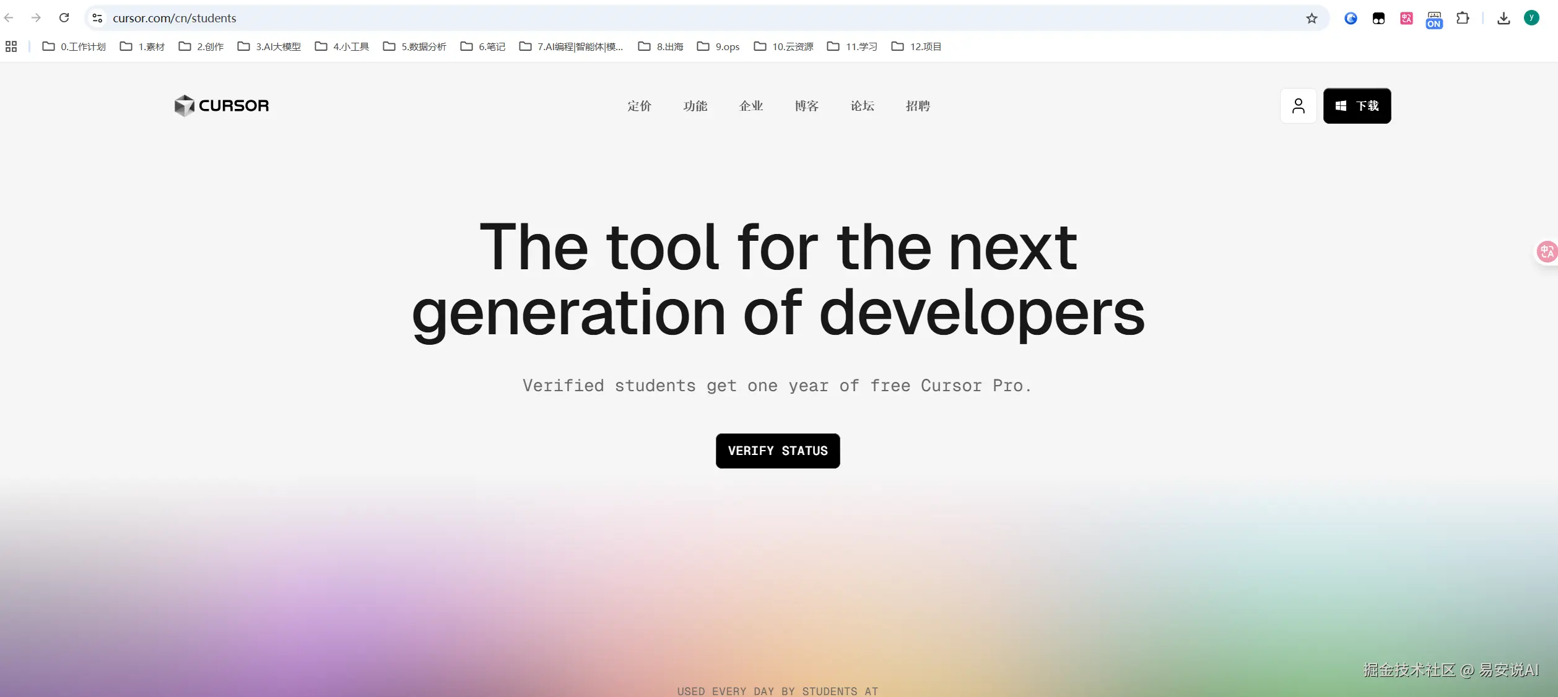
Task: Open the 11.学习 bookmark folder
Action: [852, 46]
